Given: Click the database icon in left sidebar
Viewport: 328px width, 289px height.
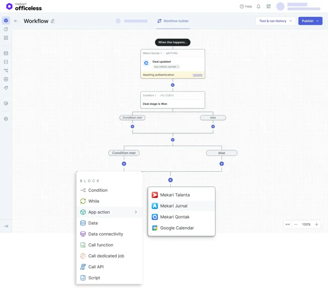Looking at the screenshot, I should point(6,53).
